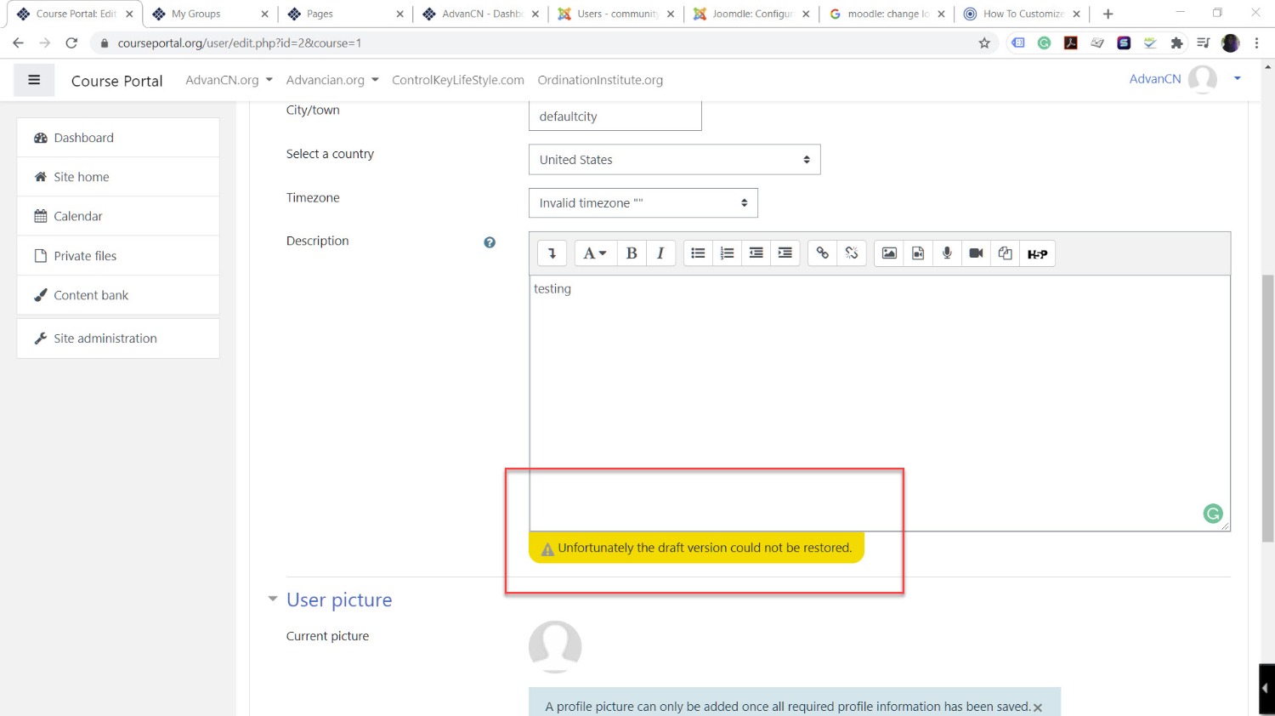The width and height of the screenshot is (1275, 716).
Task: Open the Select a country dropdown
Action: click(x=674, y=160)
